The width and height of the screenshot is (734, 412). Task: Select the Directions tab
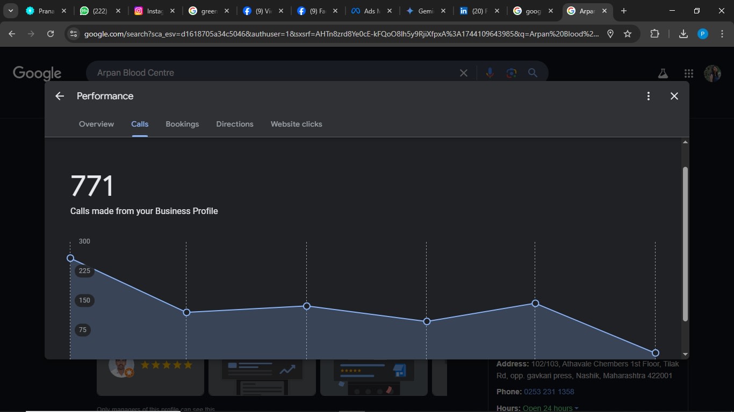(x=235, y=124)
